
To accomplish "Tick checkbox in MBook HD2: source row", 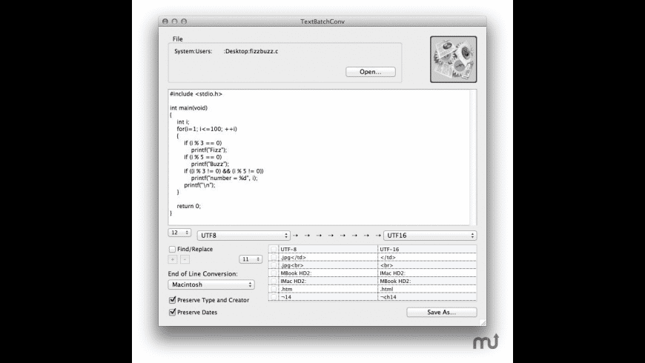I will pyautogui.click(x=274, y=273).
